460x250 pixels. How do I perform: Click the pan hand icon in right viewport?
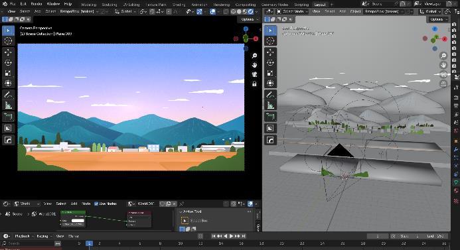point(443,65)
